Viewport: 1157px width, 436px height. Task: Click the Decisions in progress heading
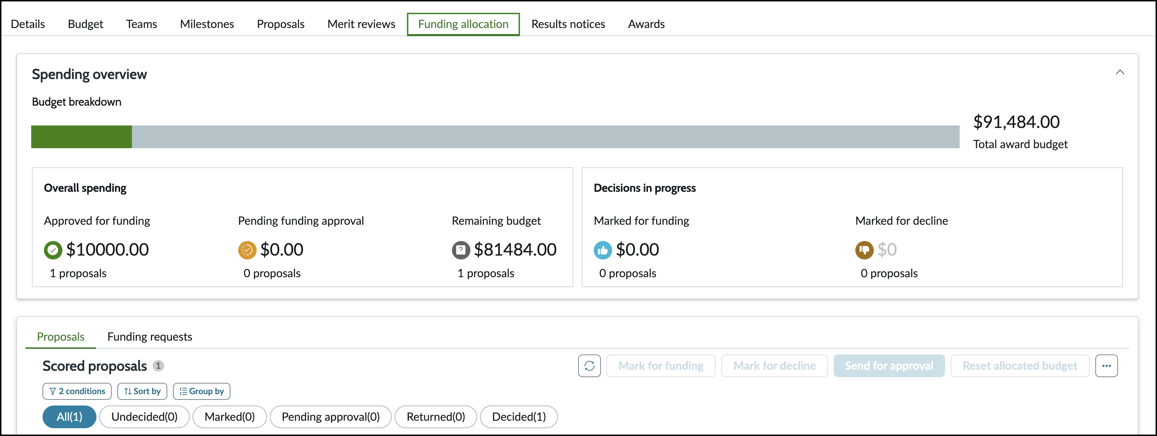pyautogui.click(x=644, y=188)
